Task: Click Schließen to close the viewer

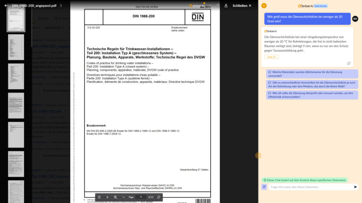Action: [x=242, y=6]
